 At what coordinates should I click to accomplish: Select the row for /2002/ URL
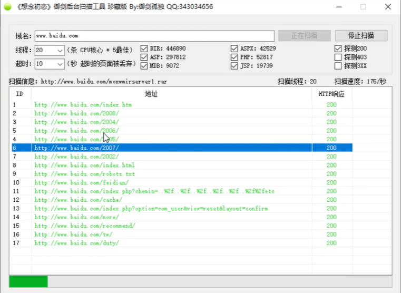182,157
